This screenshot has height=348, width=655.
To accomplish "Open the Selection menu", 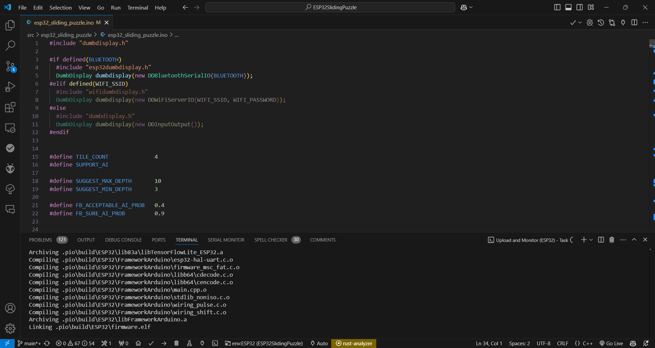I will [x=60, y=8].
